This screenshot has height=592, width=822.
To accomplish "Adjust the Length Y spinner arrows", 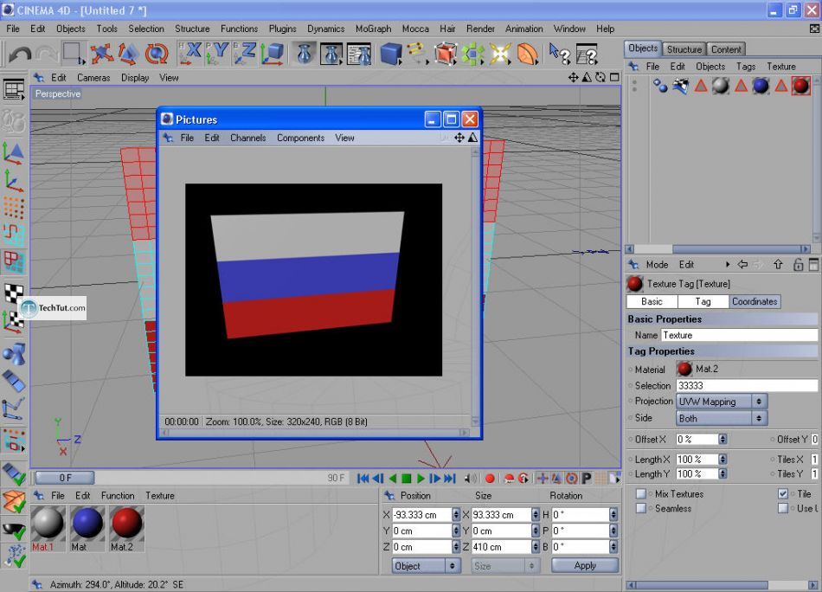I will coord(722,474).
